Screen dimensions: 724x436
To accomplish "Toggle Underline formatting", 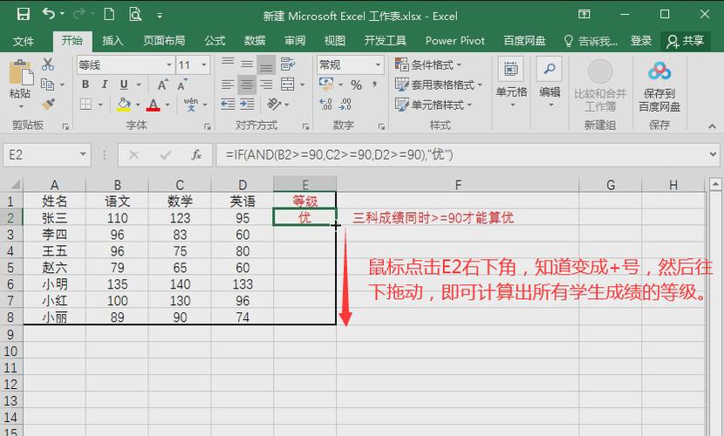I will coord(124,85).
